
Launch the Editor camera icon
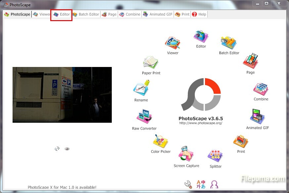click(201, 37)
